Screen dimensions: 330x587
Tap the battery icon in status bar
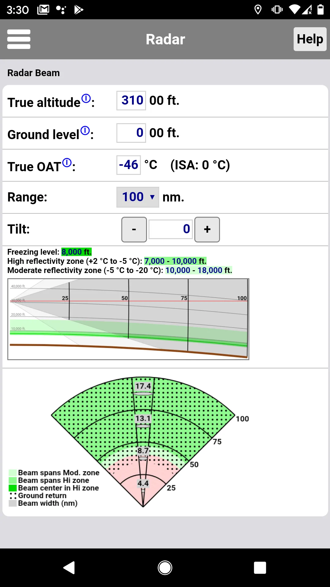click(320, 9)
